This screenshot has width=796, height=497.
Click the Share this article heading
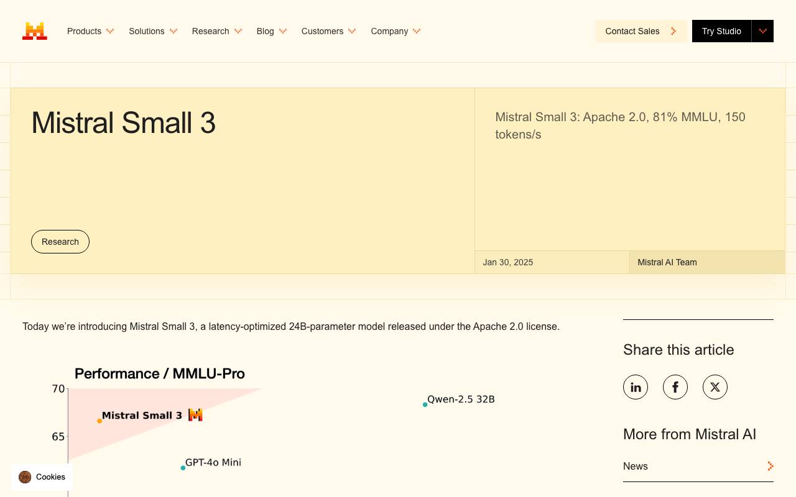tap(678, 350)
